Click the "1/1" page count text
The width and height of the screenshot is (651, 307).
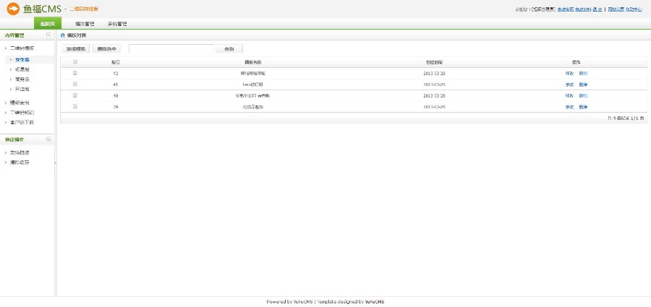(635, 118)
